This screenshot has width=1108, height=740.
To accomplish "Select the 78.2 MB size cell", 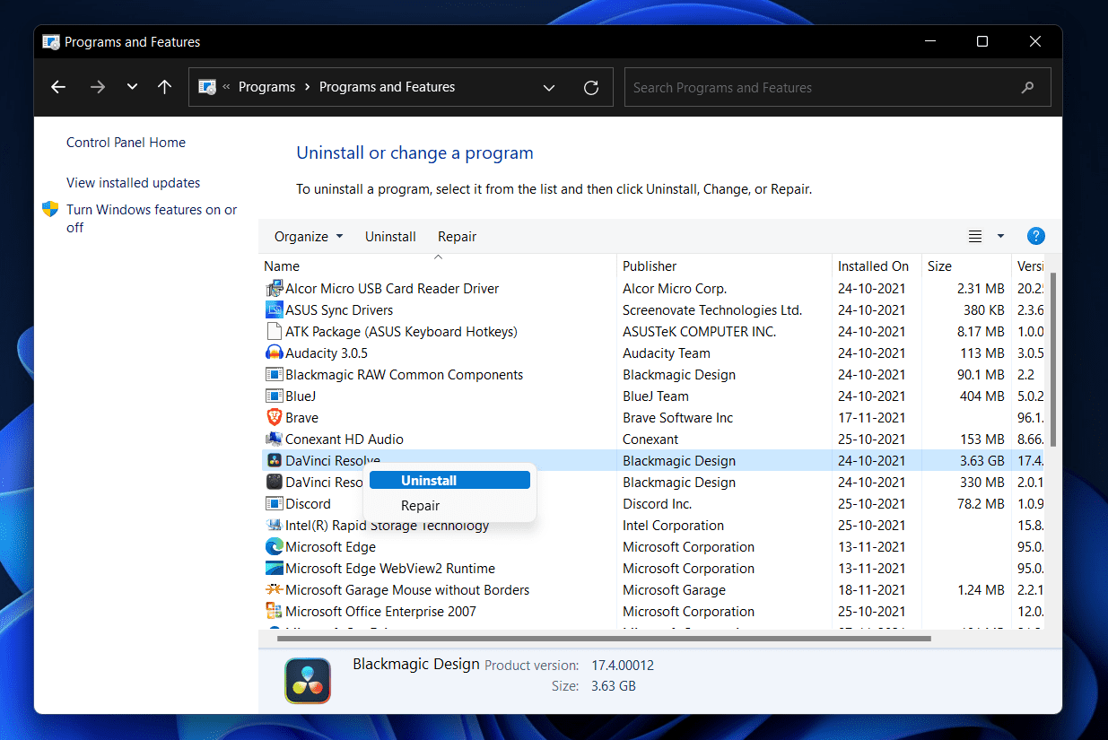I will point(981,504).
